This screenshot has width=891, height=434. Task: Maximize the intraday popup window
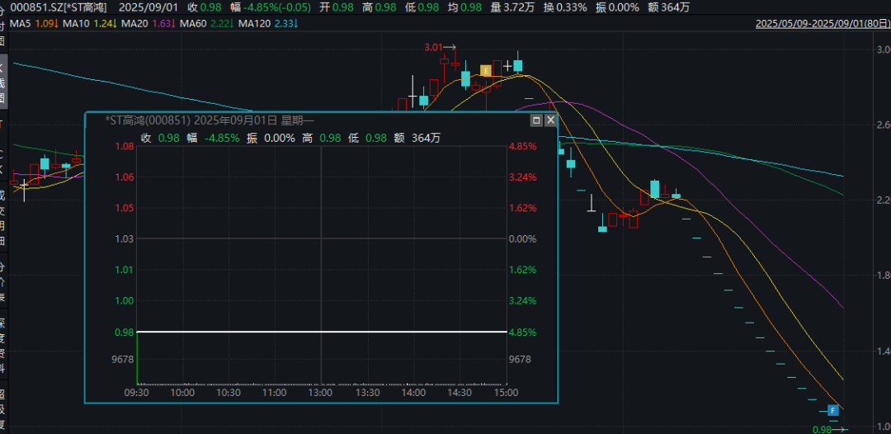tap(536, 120)
